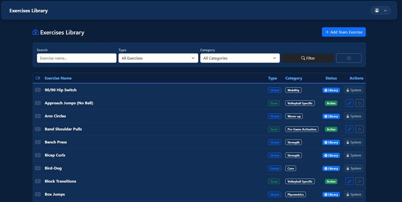Apply search criteria with the Filter button
Viewport: 402px width, 202px height.
click(x=308, y=58)
